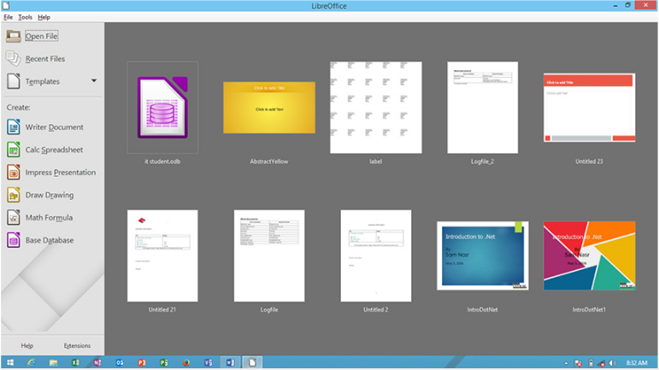Show hidden system tray icons
659x370 pixels.
[566, 363]
